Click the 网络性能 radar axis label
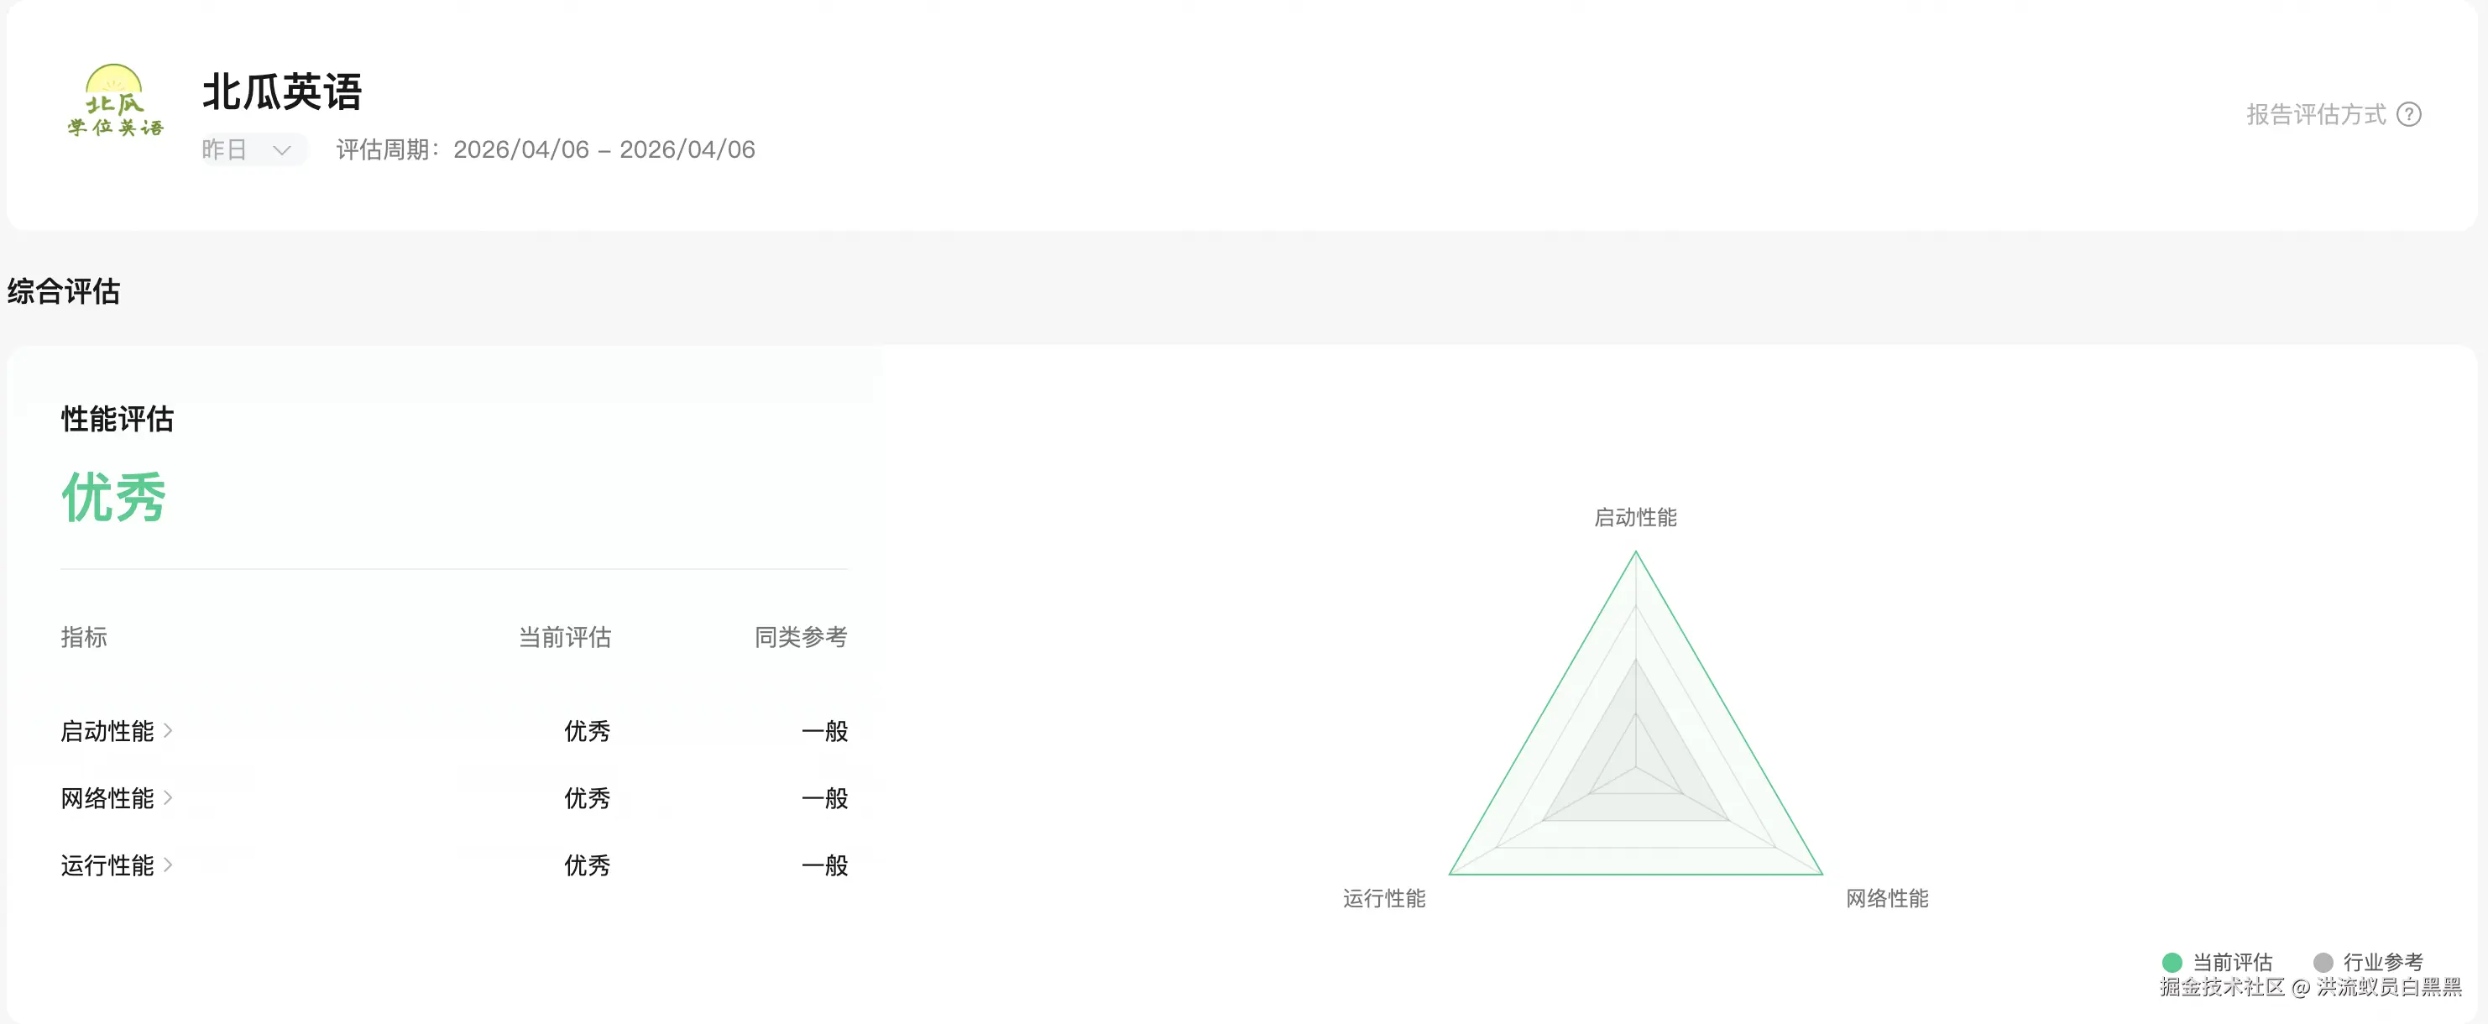2488x1024 pixels. click(1886, 898)
